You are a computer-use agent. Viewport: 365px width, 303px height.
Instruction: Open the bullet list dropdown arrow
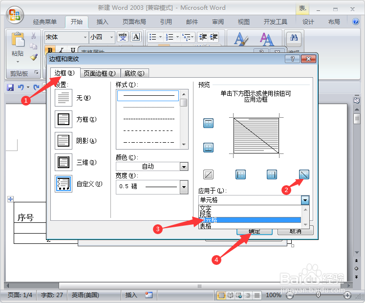[160, 37]
